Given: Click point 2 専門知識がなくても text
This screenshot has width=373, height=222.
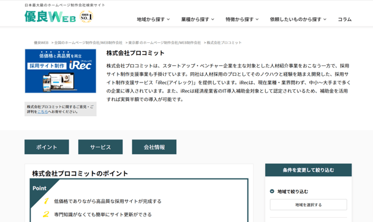Looking at the screenshot, I should [x=103, y=215].
